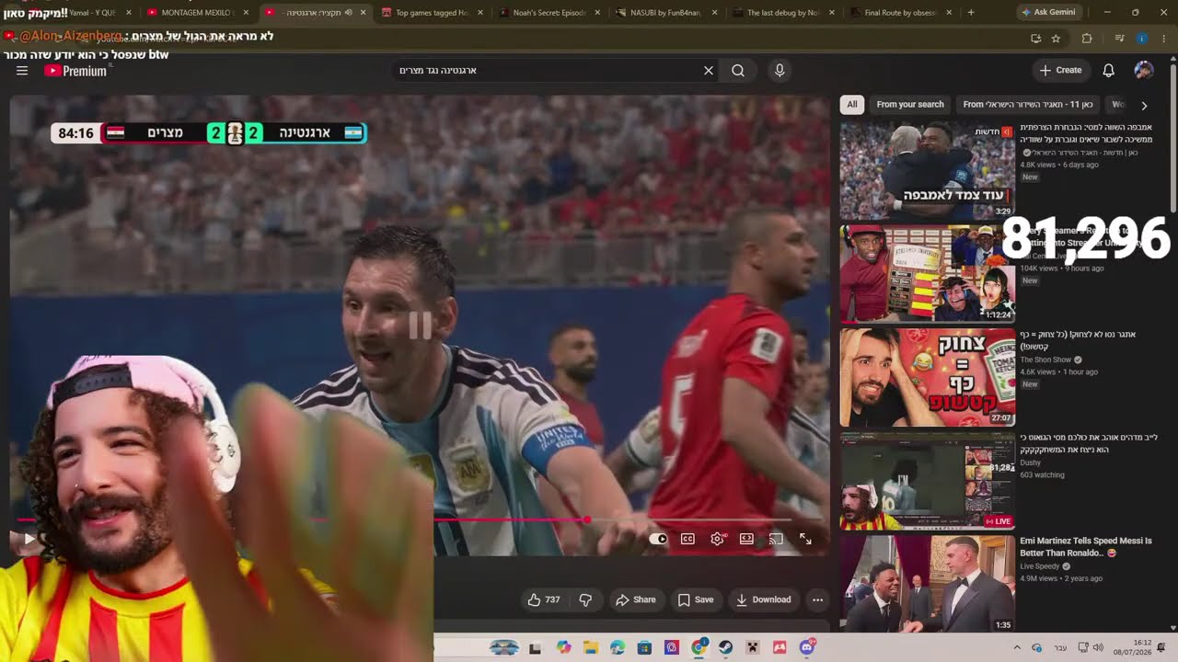1178x662 pixels.
Task: Open The Shon Show channel name
Action: [1045, 360]
